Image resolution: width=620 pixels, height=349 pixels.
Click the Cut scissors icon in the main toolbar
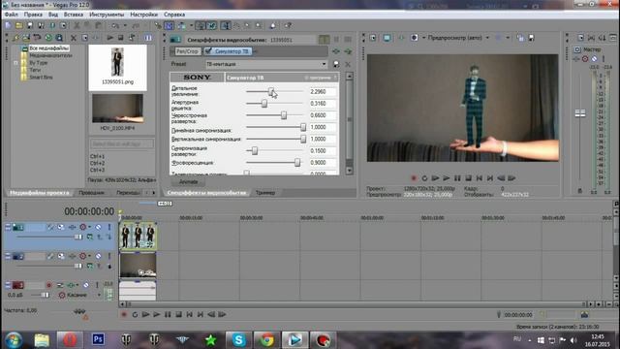click(x=77, y=26)
